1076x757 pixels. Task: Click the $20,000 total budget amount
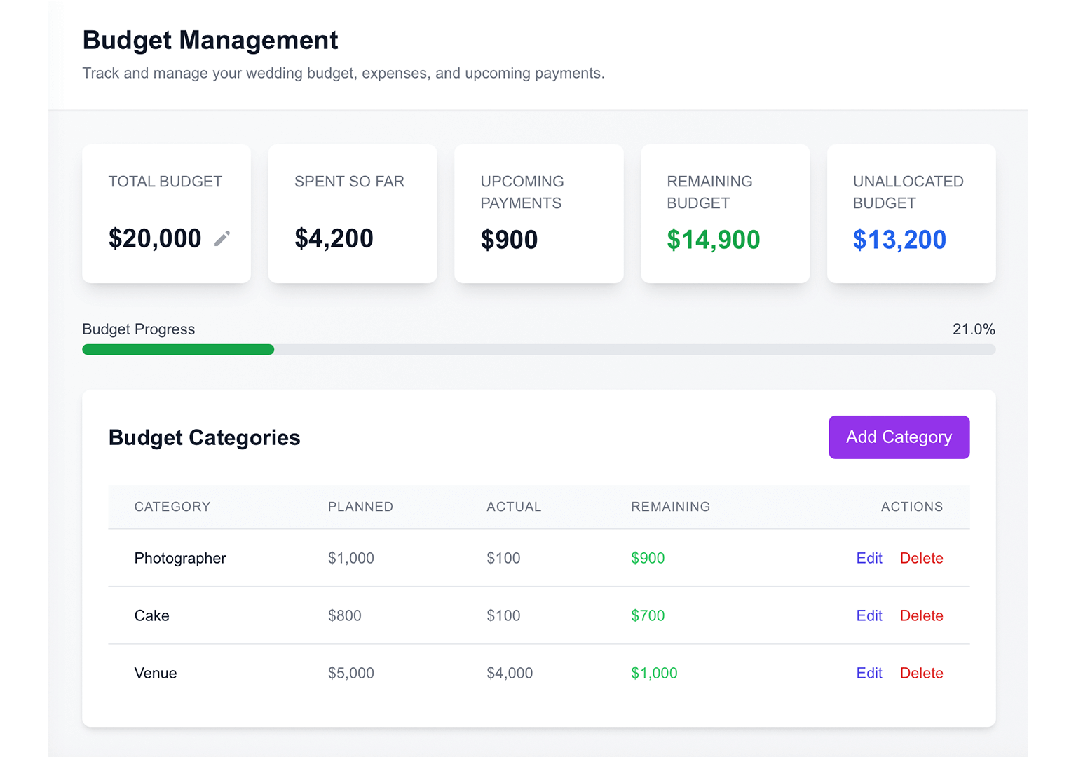(155, 239)
